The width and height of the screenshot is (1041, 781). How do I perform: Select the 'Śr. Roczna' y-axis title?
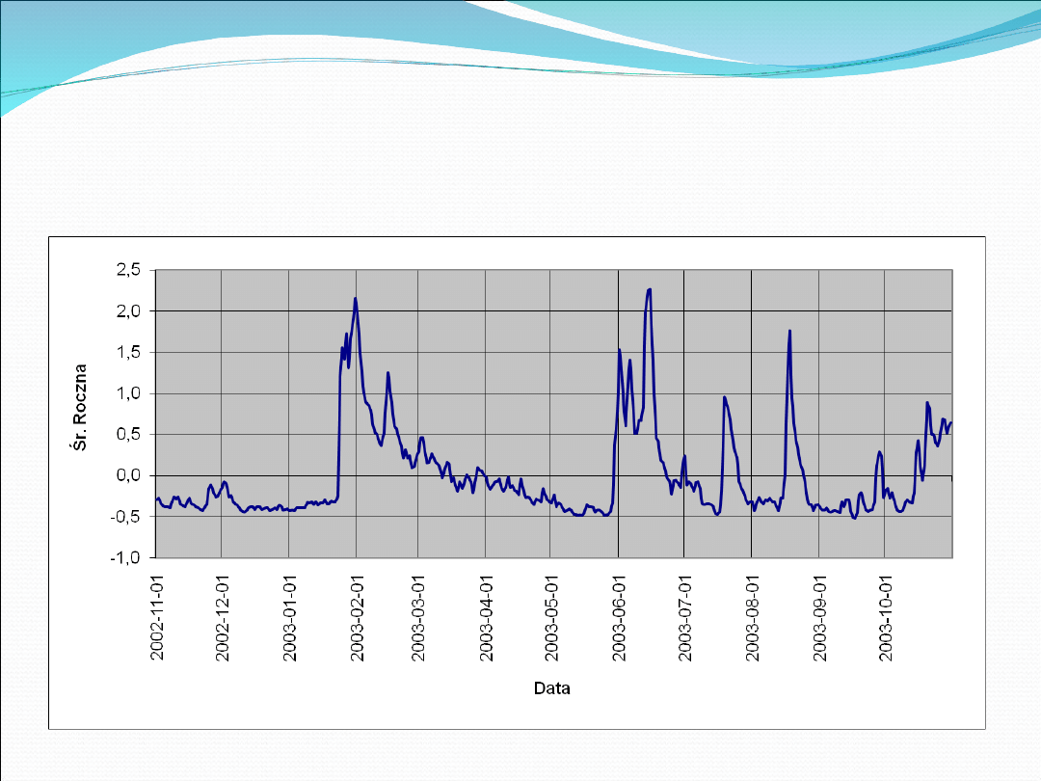80,407
